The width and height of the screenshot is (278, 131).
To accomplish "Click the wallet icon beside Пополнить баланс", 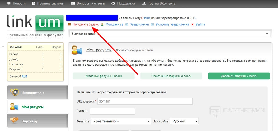I will coord(69,25).
